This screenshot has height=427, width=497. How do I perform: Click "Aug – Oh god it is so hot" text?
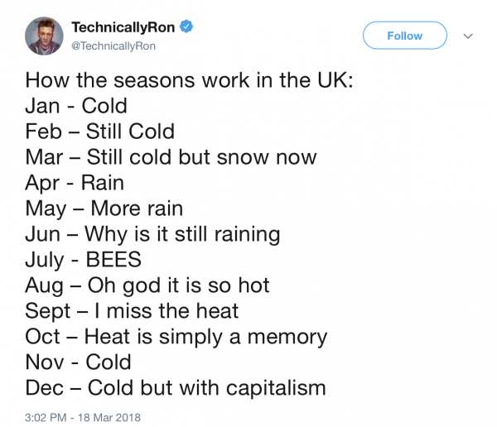tap(147, 285)
